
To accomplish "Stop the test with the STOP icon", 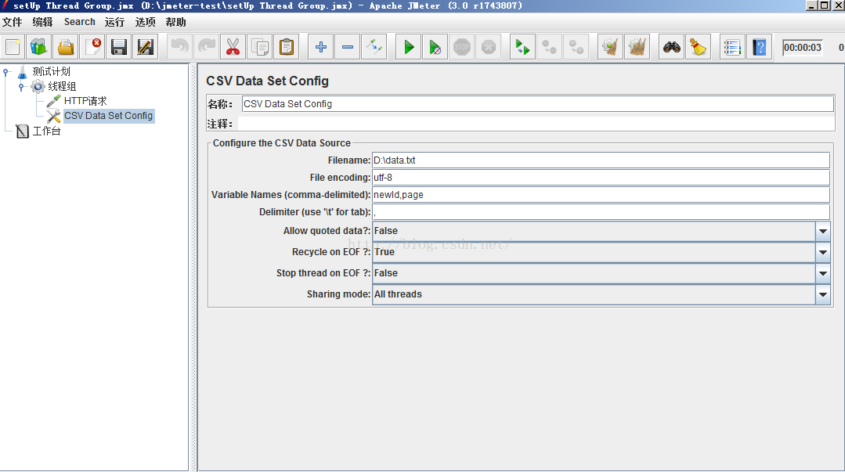I will (x=462, y=48).
